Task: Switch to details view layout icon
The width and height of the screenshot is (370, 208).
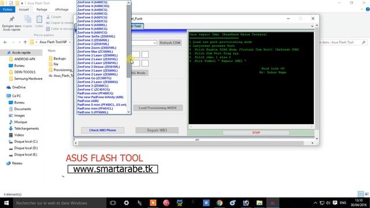Action: [361, 194]
